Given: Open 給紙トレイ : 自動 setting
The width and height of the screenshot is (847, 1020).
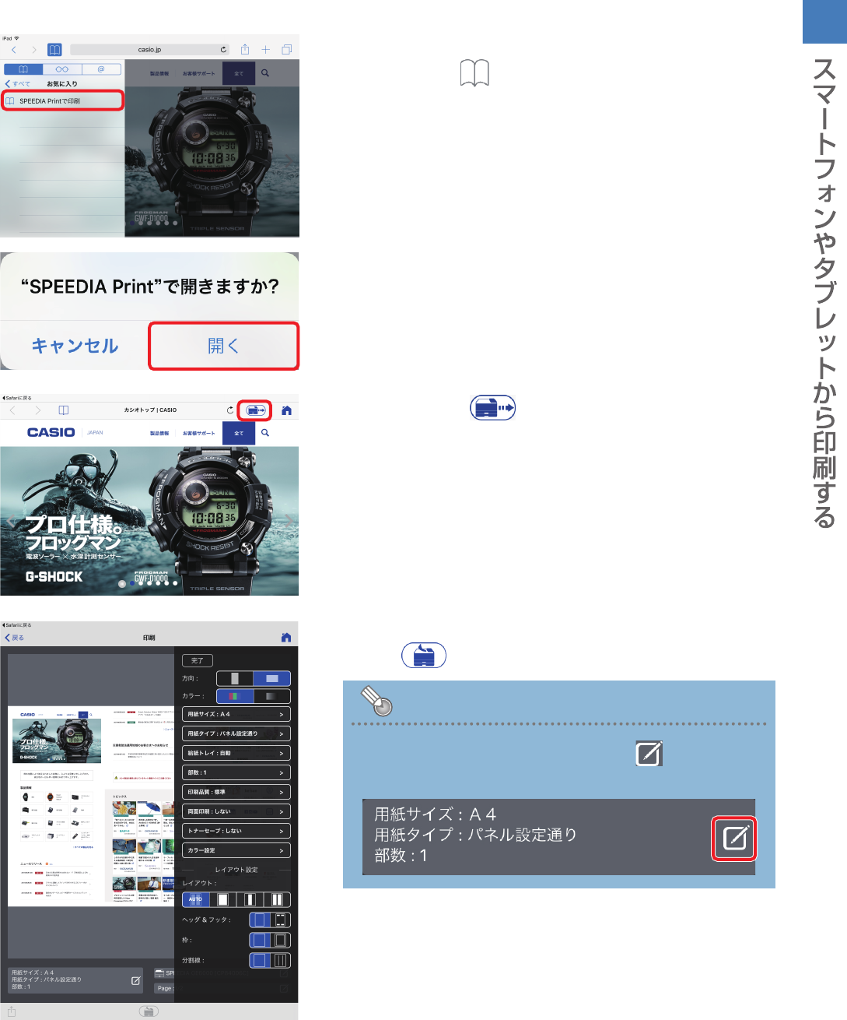Looking at the screenshot, I should (x=236, y=753).
